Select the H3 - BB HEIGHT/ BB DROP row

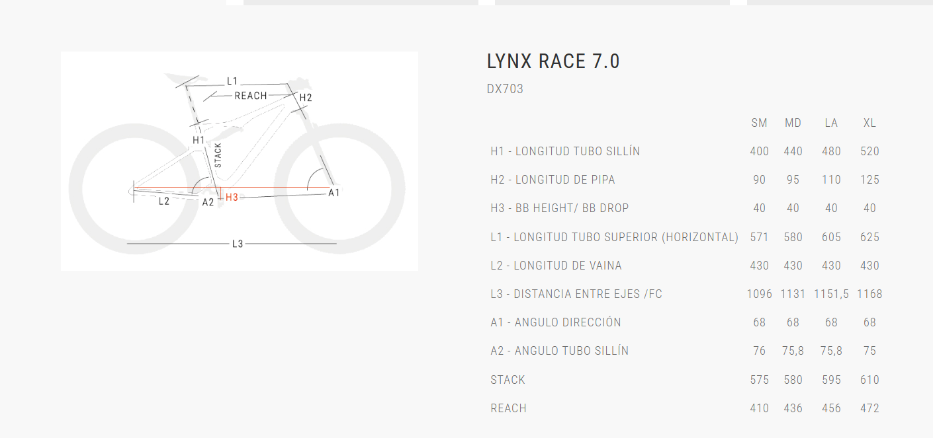tap(559, 208)
